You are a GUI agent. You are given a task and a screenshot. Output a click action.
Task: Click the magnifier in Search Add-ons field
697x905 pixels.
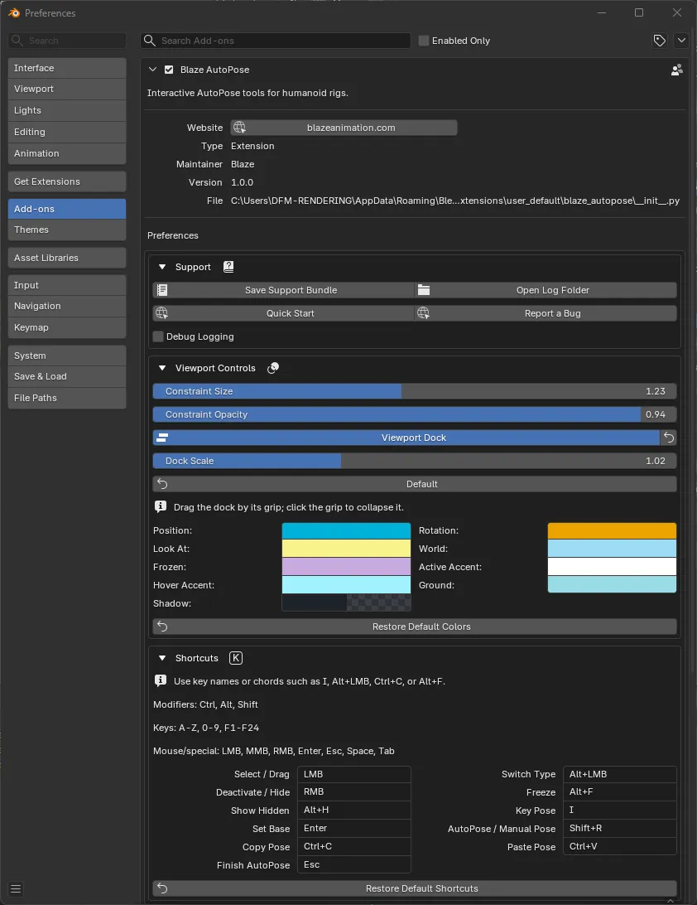pyautogui.click(x=150, y=41)
